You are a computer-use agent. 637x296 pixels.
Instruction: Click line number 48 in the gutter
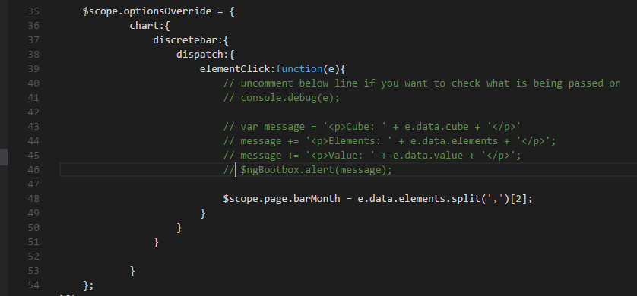click(33, 199)
